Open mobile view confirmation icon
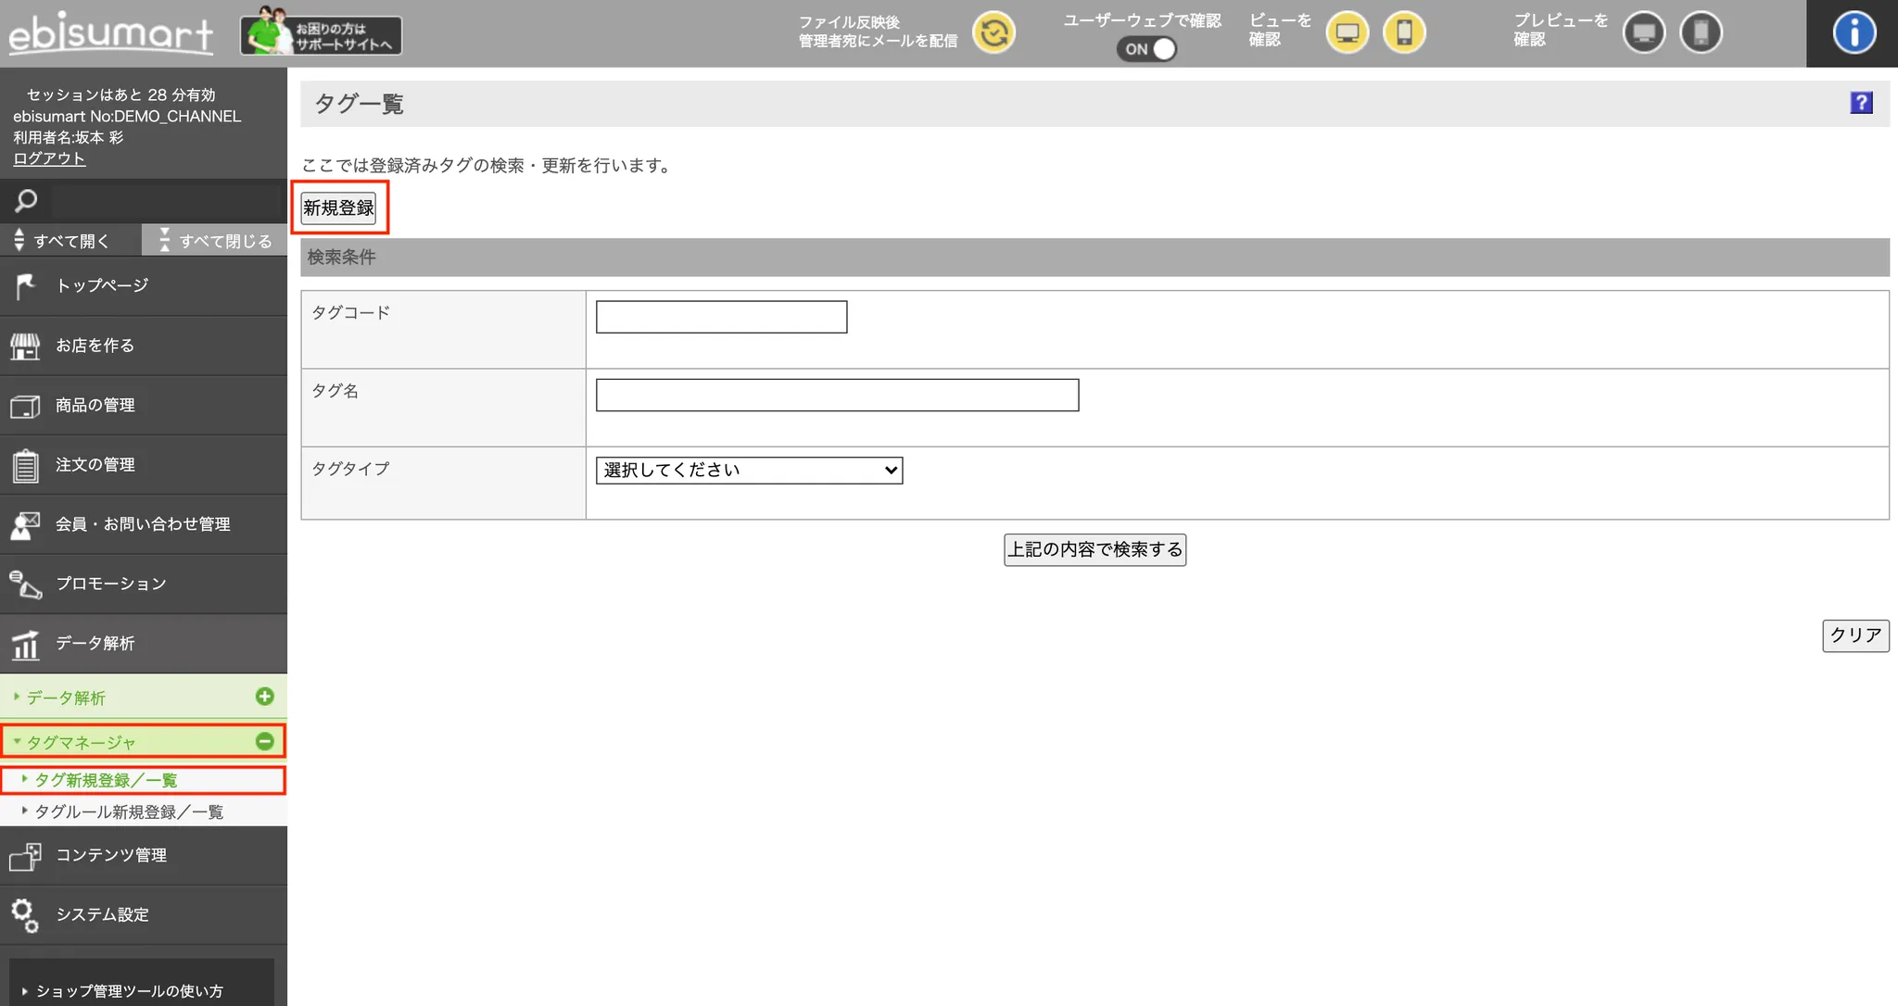Screen dimensions: 1898x1006 [x=1404, y=33]
